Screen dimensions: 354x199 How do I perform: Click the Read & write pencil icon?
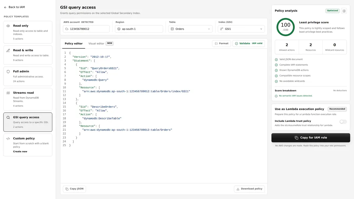click(x=8, y=50)
